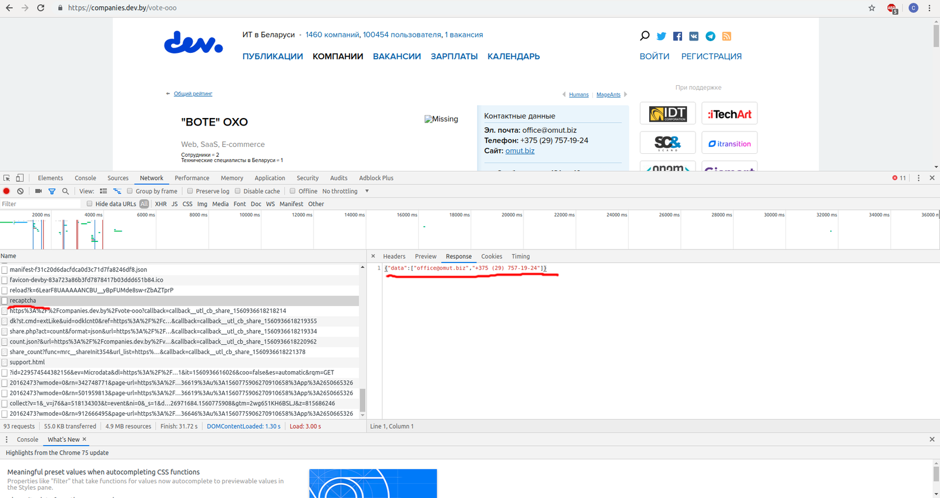Switch to large request rows view
The width and height of the screenshot is (940, 498).
tap(103, 191)
